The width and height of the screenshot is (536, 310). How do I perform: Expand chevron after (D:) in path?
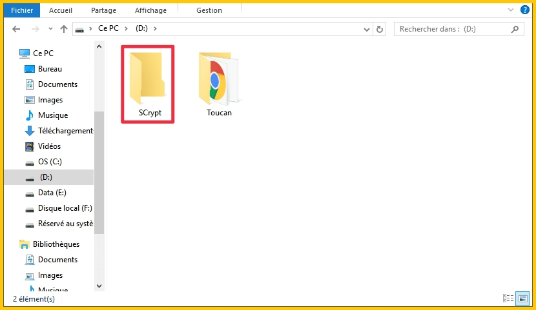(x=155, y=28)
